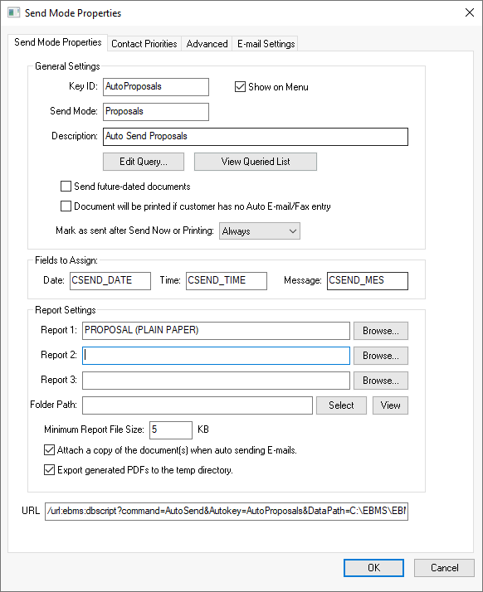The width and height of the screenshot is (483, 592).
Task: Click the URL text field
Action: pyautogui.click(x=227, y=512)
